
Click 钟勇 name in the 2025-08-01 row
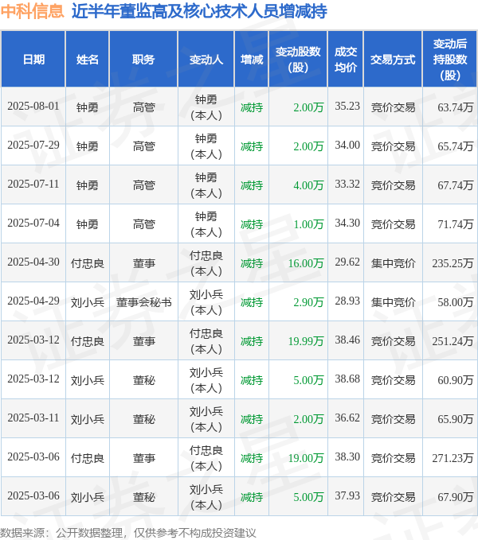click(x=88, y=107)
